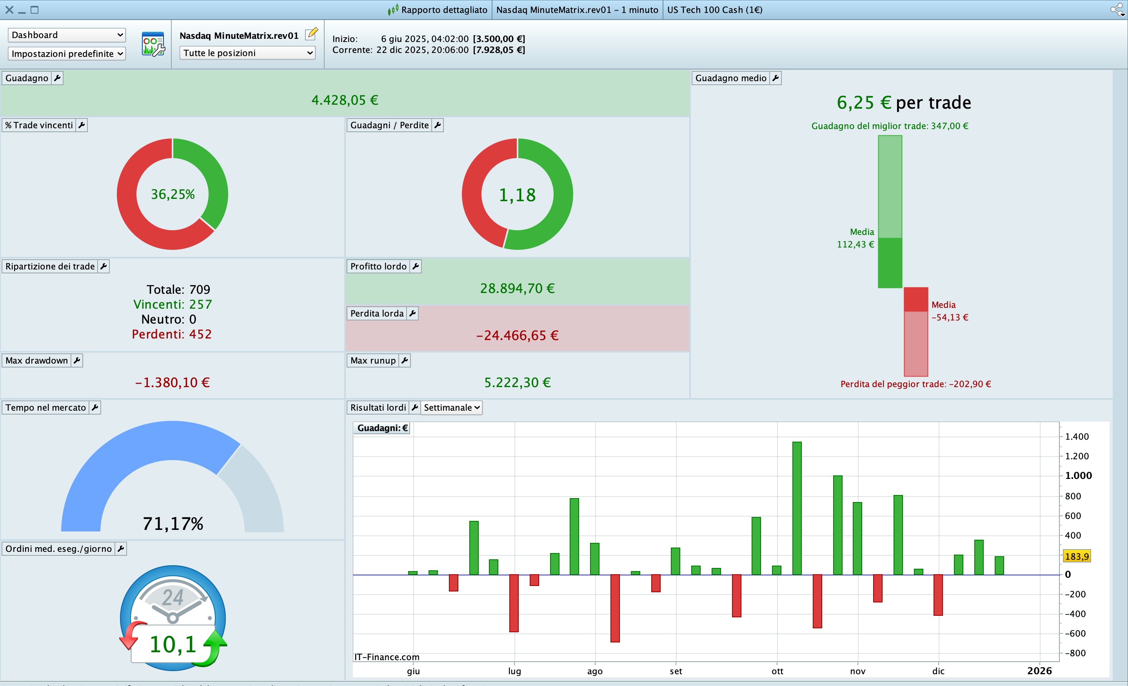Click the tallest green bar in October
1128x686 pixels.
pos(797,508)
